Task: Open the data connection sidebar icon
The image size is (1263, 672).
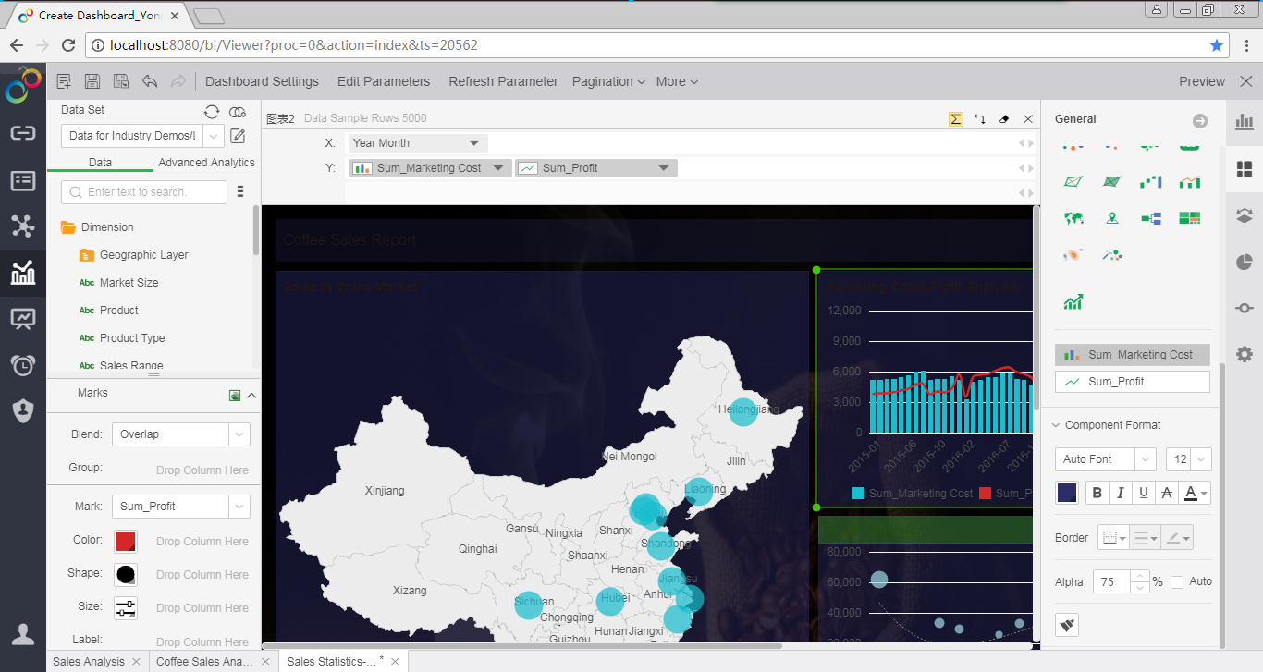Action: (x=23, y=133)
